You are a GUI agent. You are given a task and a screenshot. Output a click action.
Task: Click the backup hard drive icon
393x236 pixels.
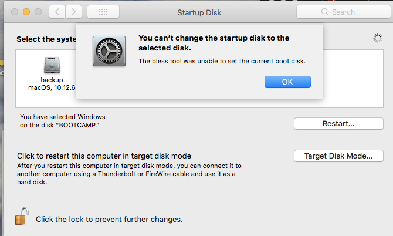(52, 65)
